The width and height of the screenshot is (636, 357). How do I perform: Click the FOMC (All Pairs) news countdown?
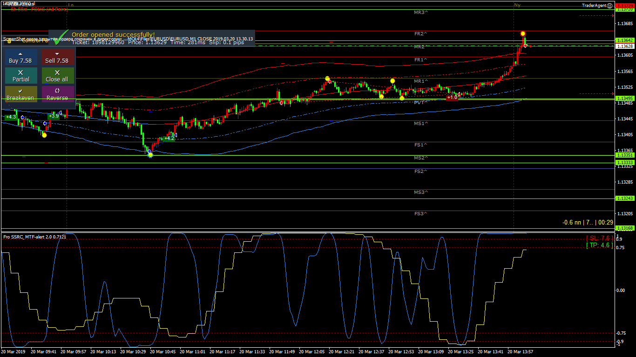click(39, 9)
